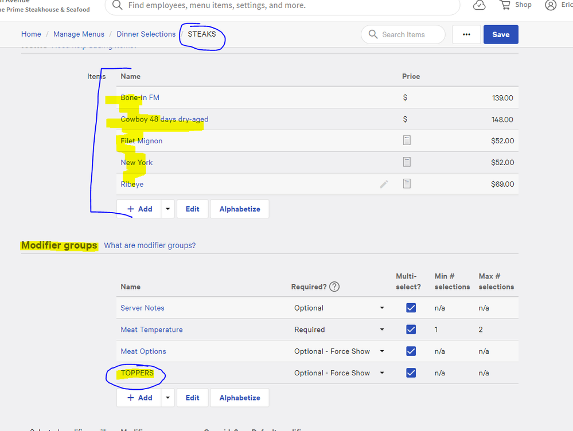Navigate to Manage Menus breadcrumb
This screenshot has width=573, height=431.
point(79,34)
